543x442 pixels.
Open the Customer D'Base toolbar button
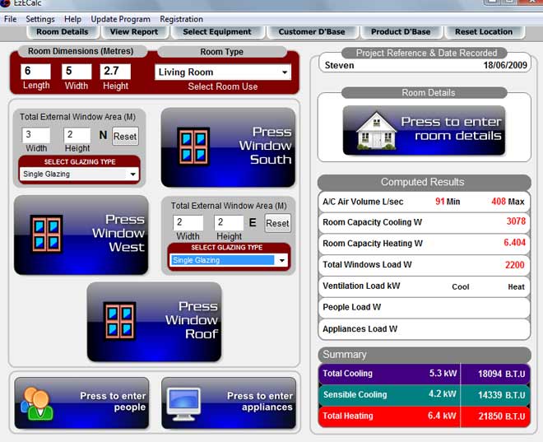coord(312,32)
